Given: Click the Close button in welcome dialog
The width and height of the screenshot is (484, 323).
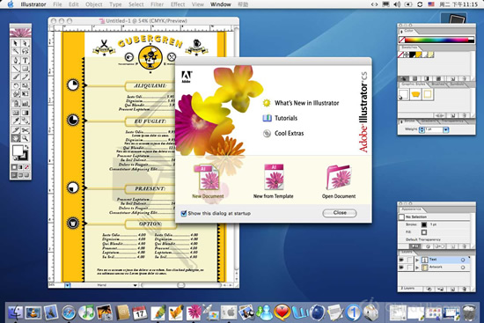Looking at the screenshot, I should (340, 213).
